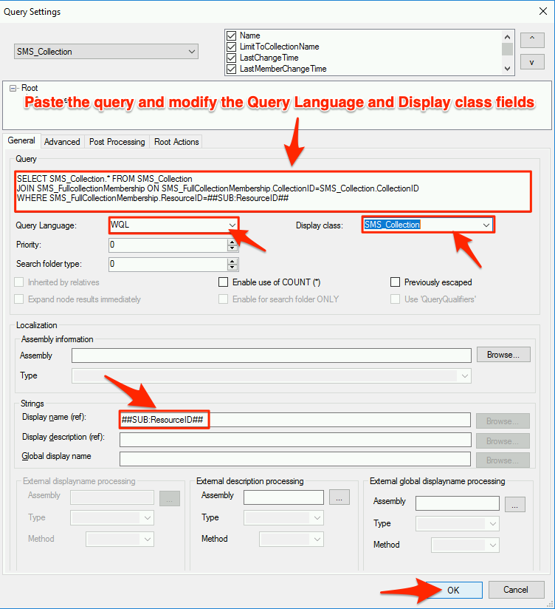Switch to the Advanced tab
This screenshot has height=609, width=555.
pyautogui.click(x=61, y=142)
